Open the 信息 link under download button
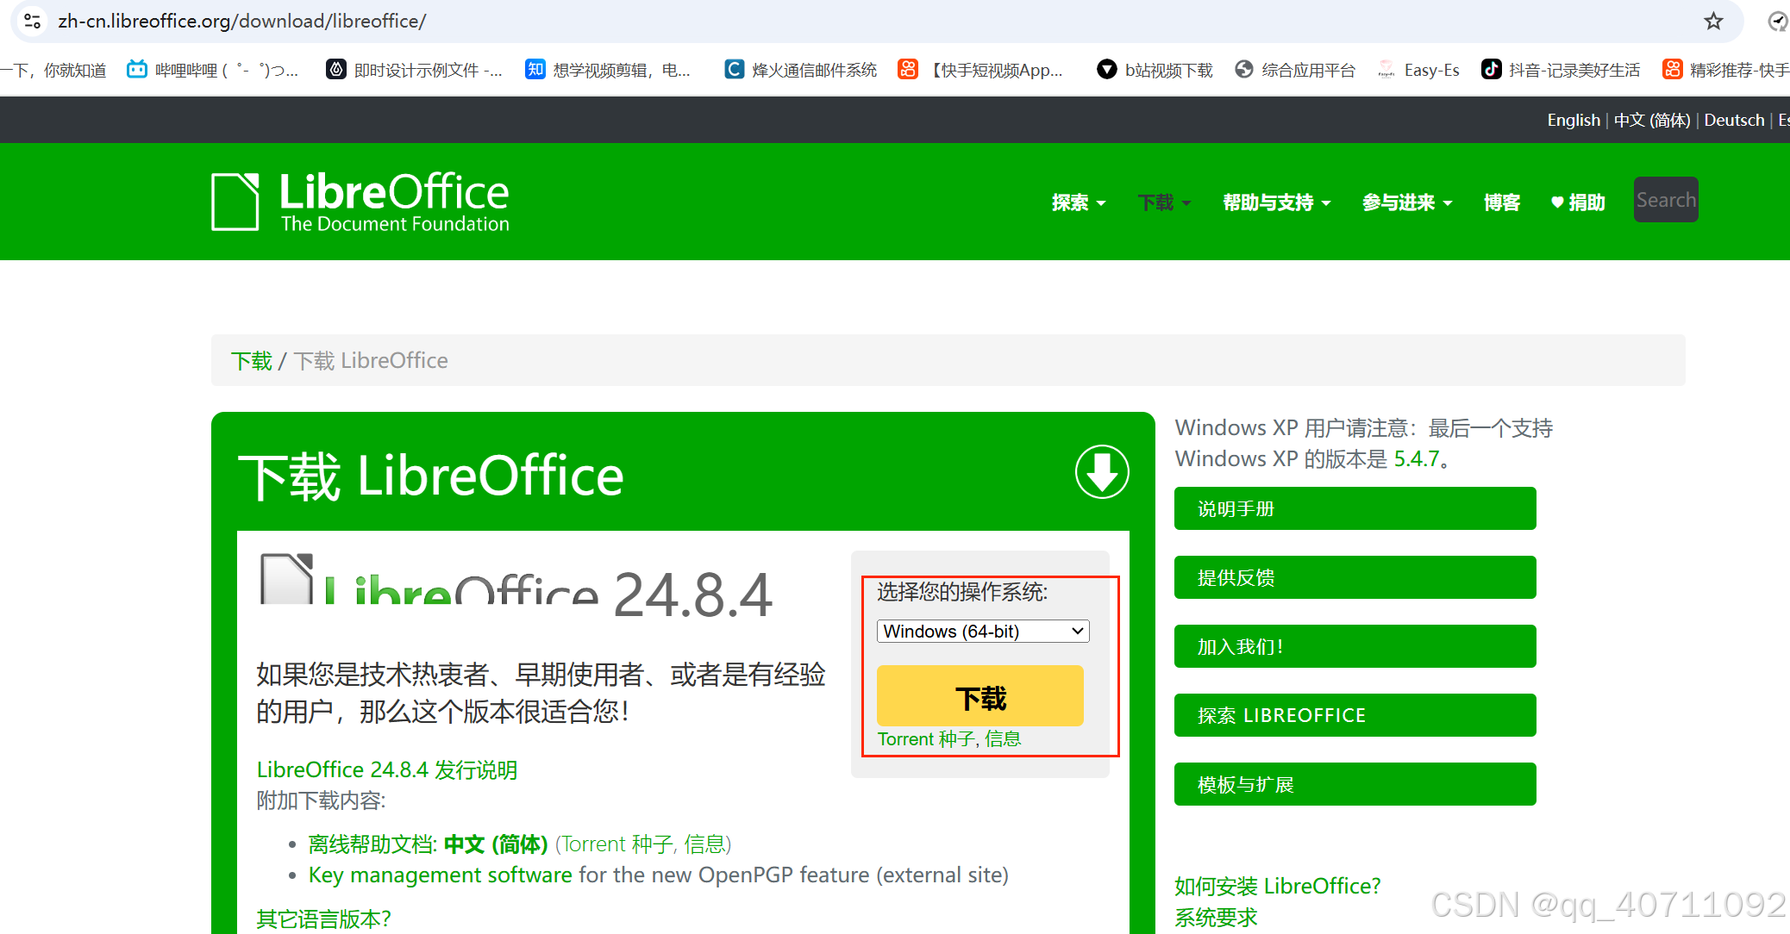 pos(1003,739)
